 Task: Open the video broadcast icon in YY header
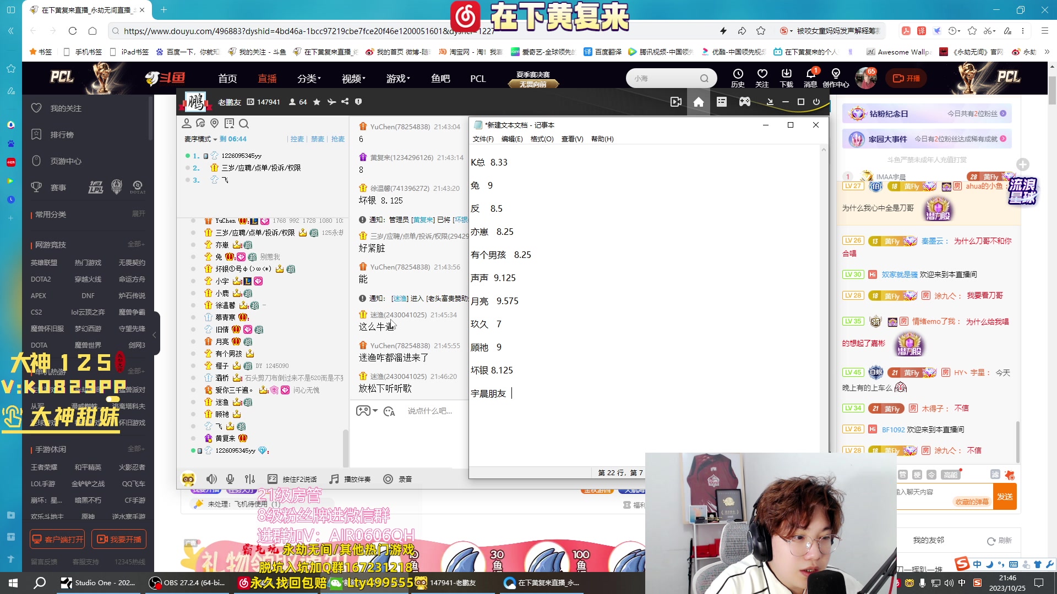coord(676,102)
